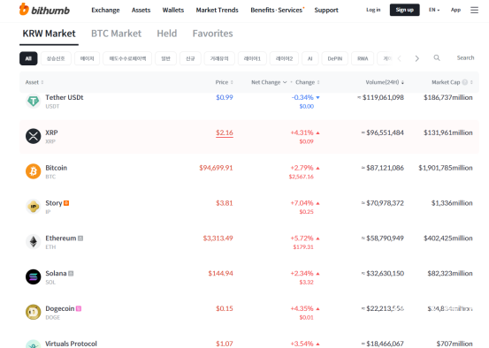
Task: Click Solana price $144.94
Action: 220,274
